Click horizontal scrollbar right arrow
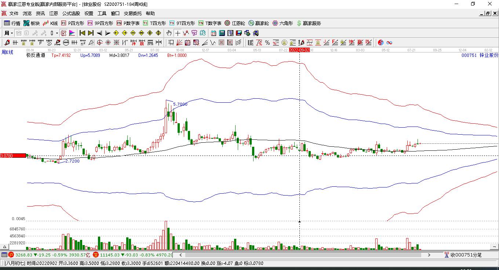The height and width of the screenshot is (270, 499). click(x=429, y=255)
